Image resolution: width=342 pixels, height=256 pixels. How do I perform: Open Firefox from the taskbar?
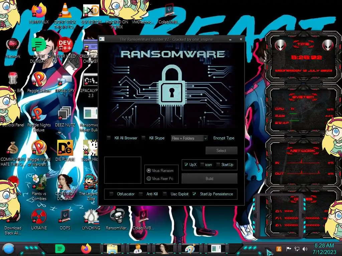tap(86, 249)
